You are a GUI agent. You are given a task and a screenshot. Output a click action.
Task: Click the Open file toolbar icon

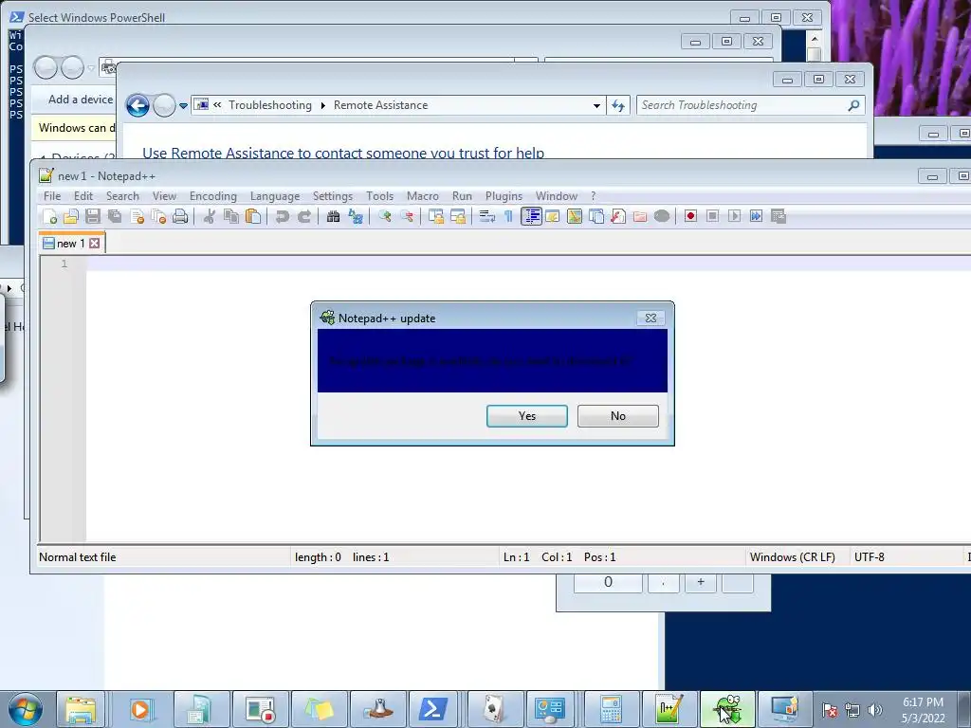pos(71,216)
